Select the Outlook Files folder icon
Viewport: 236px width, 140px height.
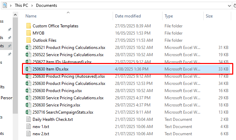coord(29,40)
